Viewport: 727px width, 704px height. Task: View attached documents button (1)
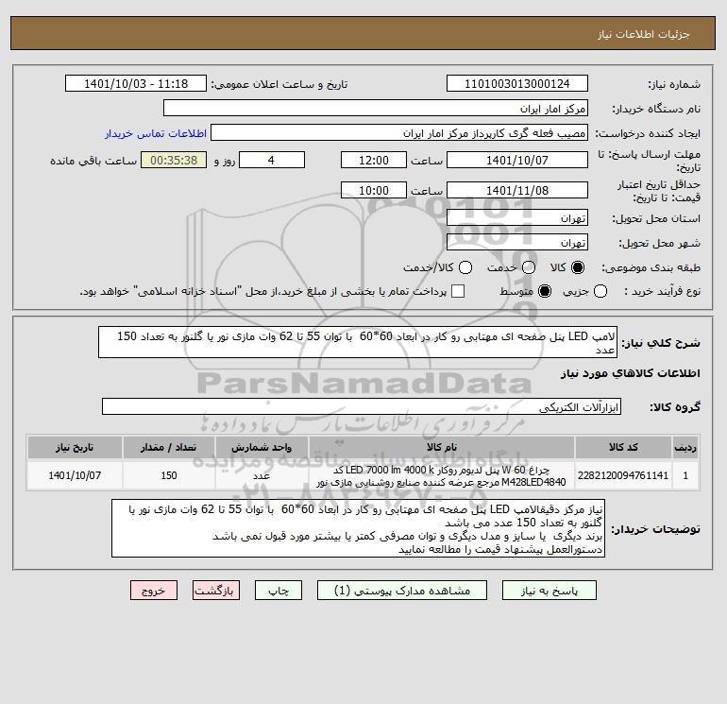[x=402, y=591]
